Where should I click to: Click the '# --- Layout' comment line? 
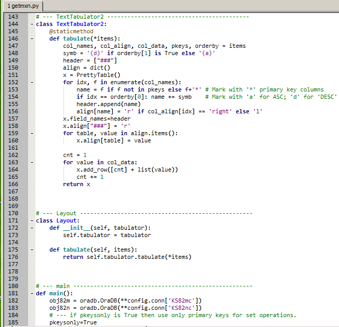(x=56, y=213)
